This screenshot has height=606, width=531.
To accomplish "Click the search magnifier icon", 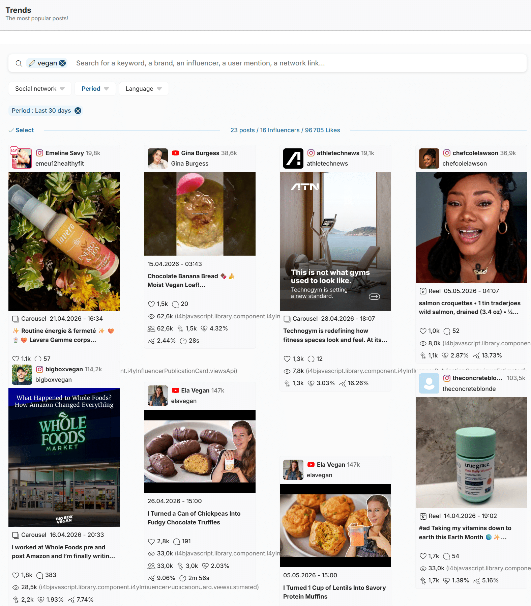I will point(19,63).
